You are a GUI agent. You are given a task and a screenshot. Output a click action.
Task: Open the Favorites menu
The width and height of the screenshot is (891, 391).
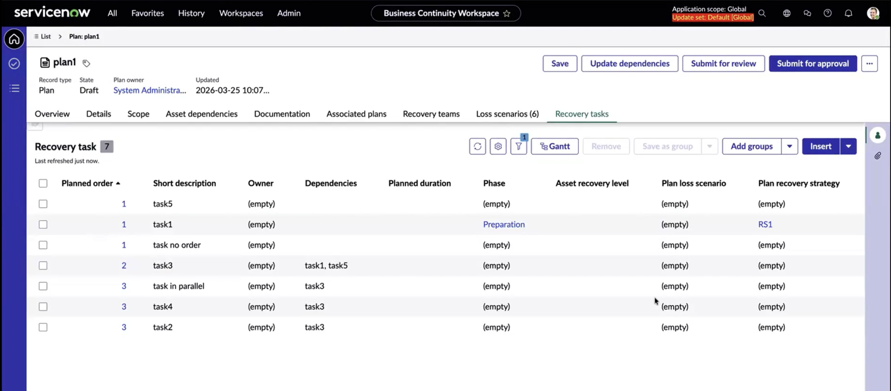pyautogui.click(x=148, y=13)
